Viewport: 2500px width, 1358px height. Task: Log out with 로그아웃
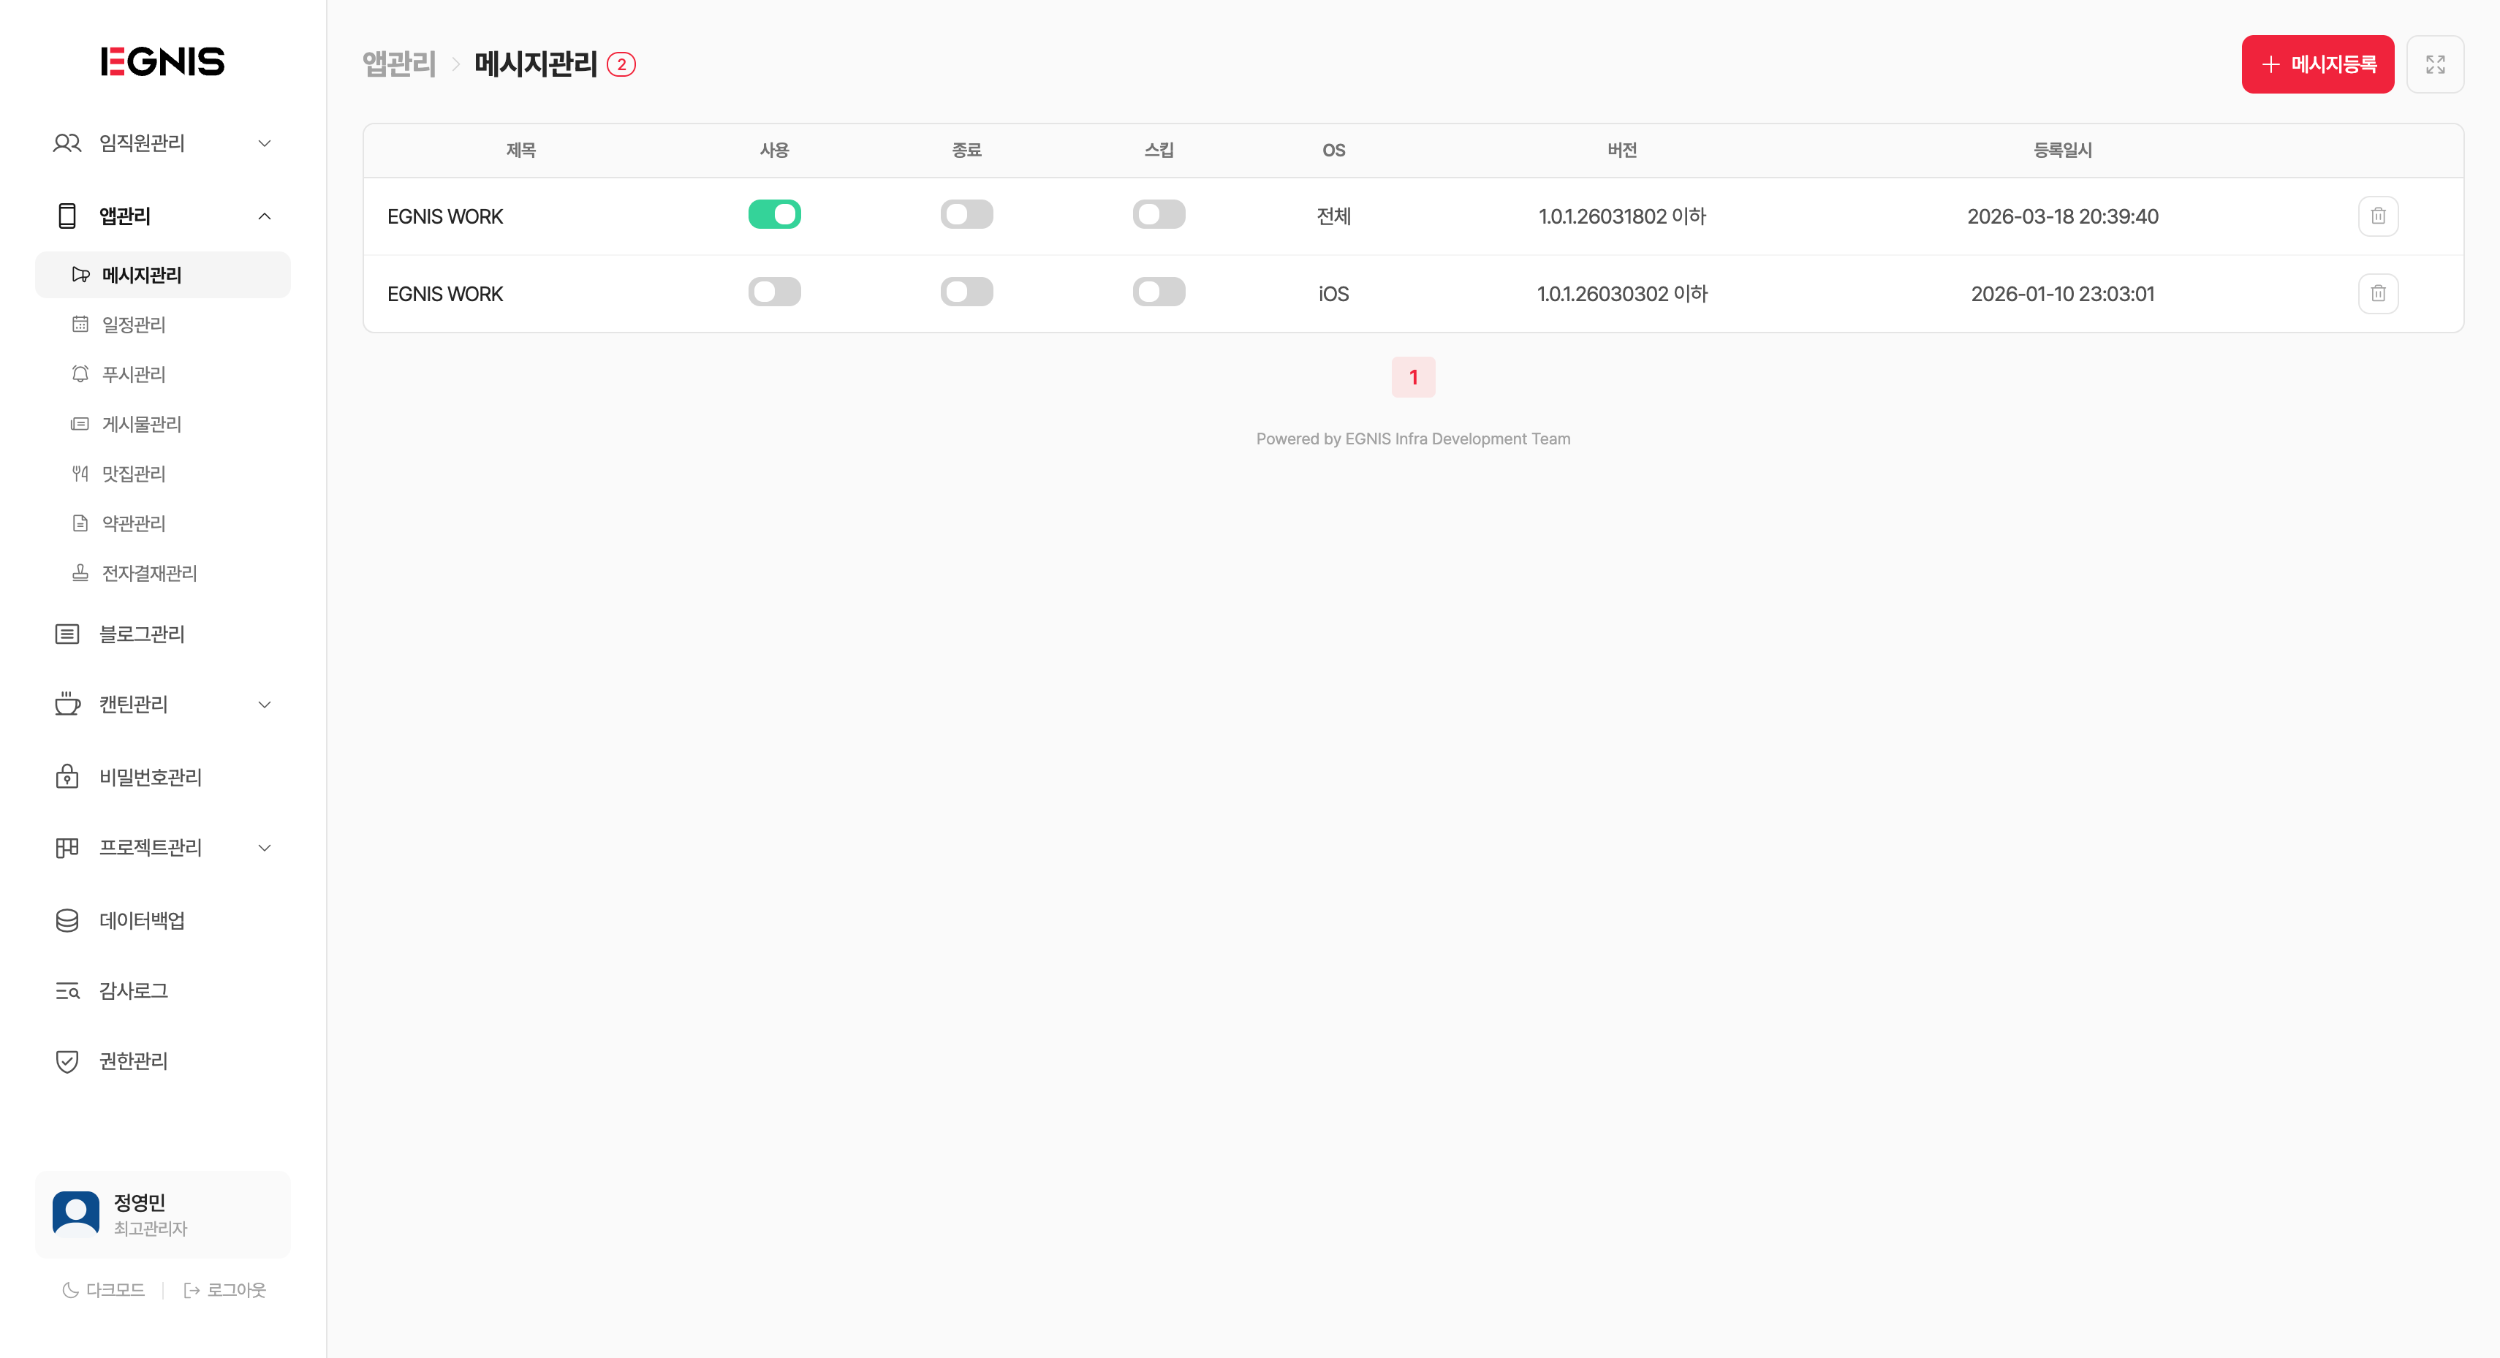(224, 1290)
